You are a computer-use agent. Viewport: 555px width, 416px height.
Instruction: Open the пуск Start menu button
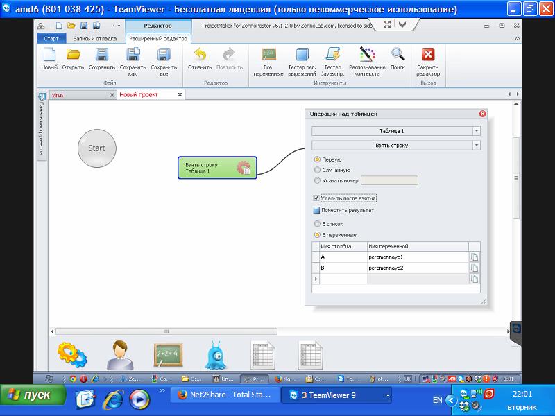tap(33, 395)
